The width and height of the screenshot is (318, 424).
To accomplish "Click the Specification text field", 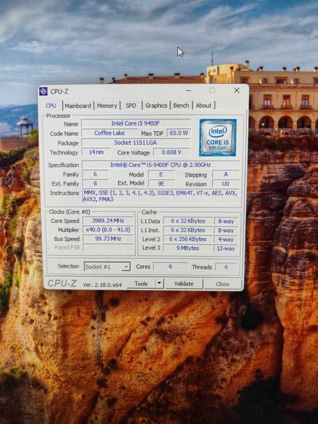I will click(x=160, y=164).
